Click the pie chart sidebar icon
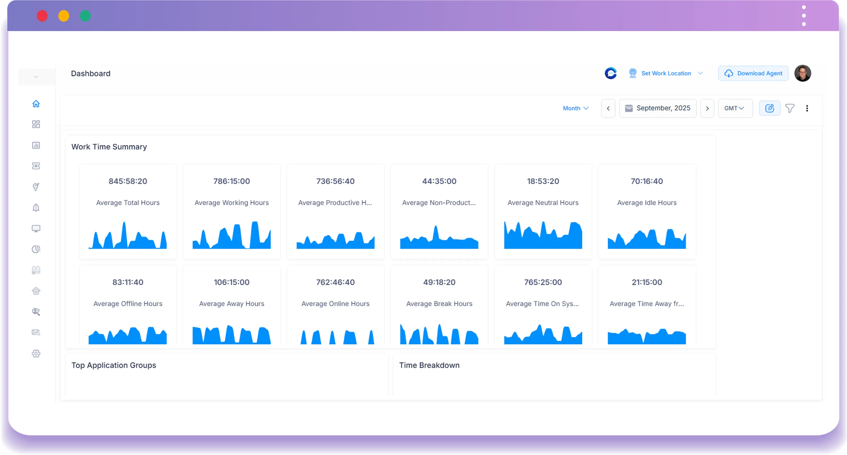 [36, 249]
